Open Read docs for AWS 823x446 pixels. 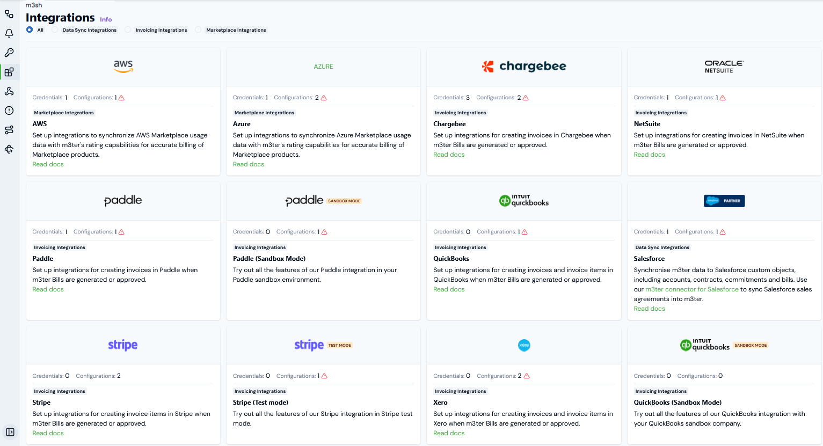[x=48, y=164]
